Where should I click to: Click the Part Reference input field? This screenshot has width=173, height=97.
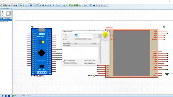pyautogui.click(x=83, y=35)
